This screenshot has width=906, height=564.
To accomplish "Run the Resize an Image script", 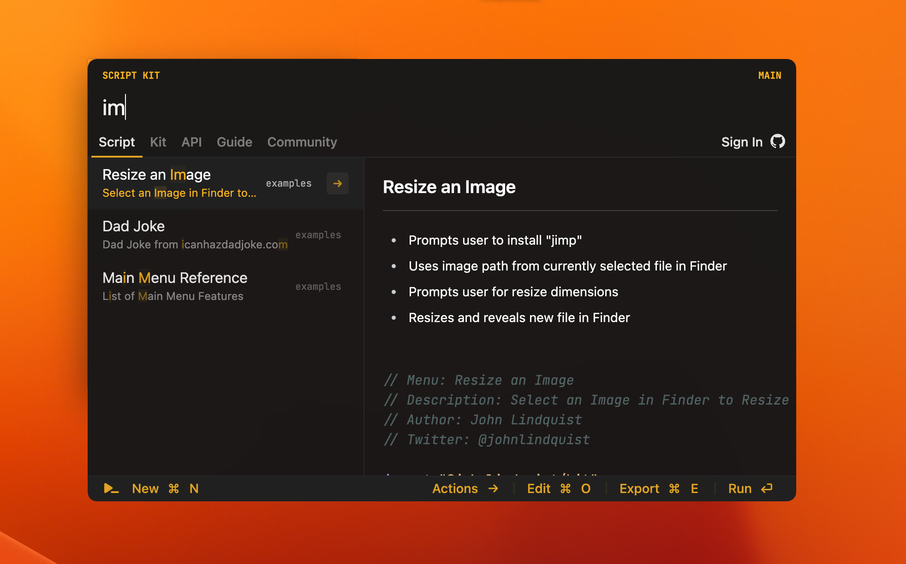I will [x=739, y=488].
